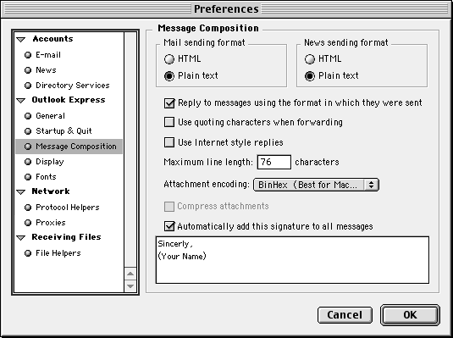Open the Proxies preferences pane
This screenshot has width=453, height=338.
(51, 223)
